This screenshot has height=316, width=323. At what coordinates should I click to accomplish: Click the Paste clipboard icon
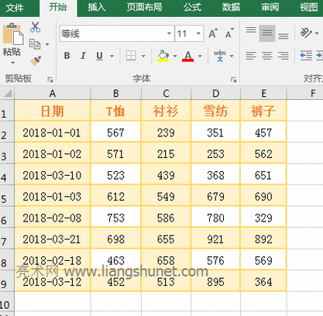[13, 34]
